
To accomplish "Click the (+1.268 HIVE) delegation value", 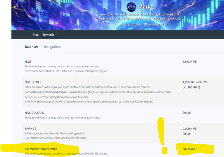I will pos(191,87).
